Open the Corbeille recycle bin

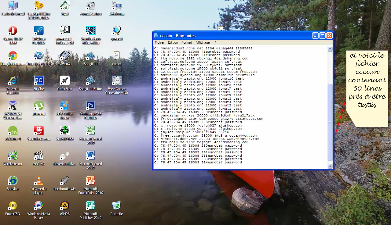coord(116,206)
